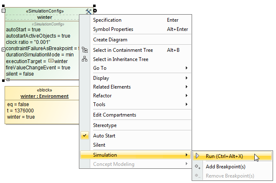Click the small box icon at shape's bottom-left
Image resolution: width=276 pixels, height=183 pixels.
(8, 79)
